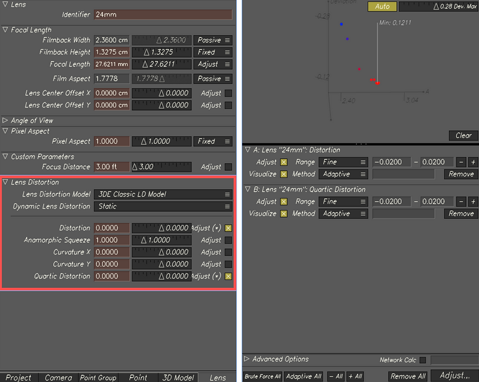Switch to the Project tab
The width and height of the screenshot is (479, 382).
click(x=19, y=377)
